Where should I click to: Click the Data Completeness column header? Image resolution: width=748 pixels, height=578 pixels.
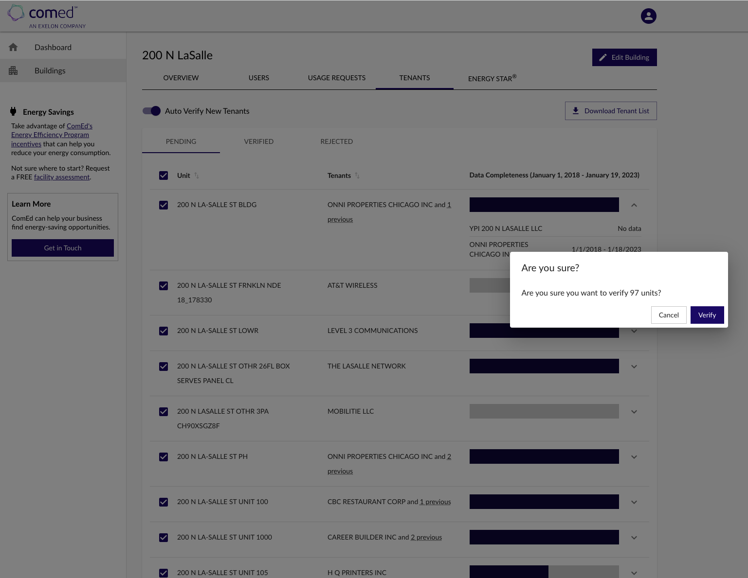coord(554,175)
